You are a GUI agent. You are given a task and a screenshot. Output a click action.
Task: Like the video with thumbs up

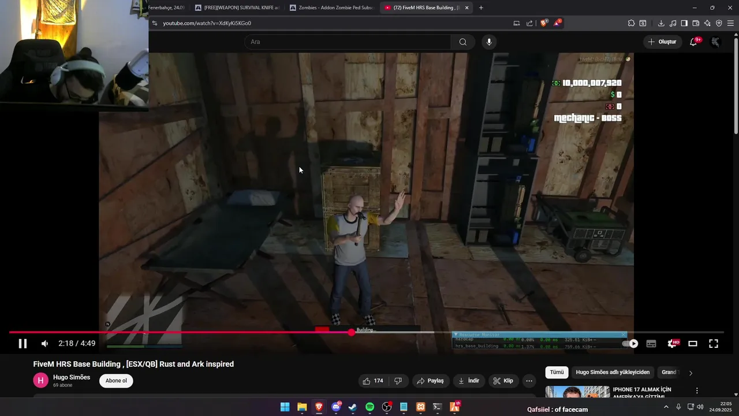[373, 381]
